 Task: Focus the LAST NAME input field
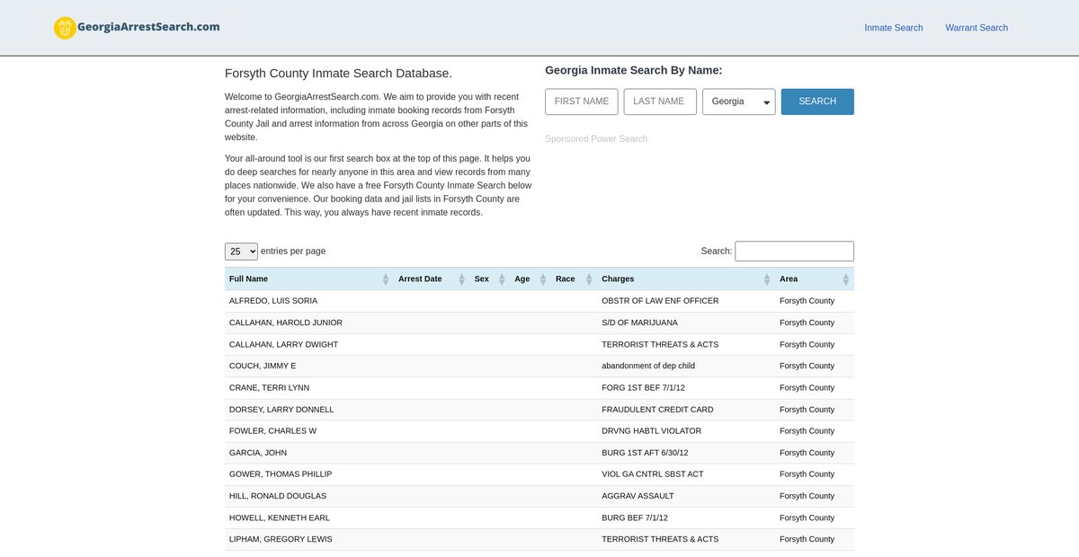point(660,102)
